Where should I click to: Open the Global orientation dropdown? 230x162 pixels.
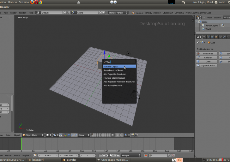tap(84, 135)
